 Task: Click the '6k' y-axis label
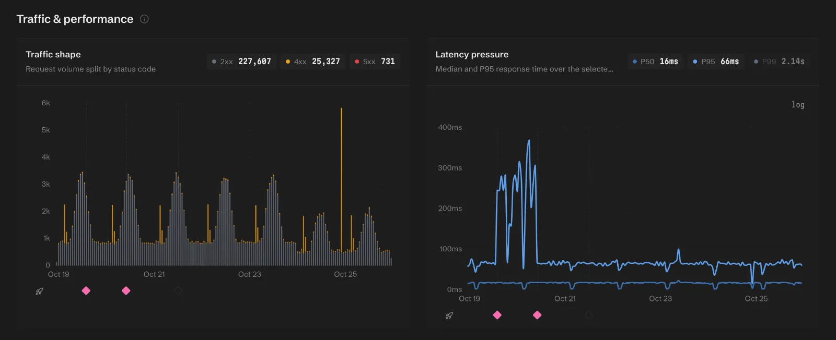pos(46,103)
